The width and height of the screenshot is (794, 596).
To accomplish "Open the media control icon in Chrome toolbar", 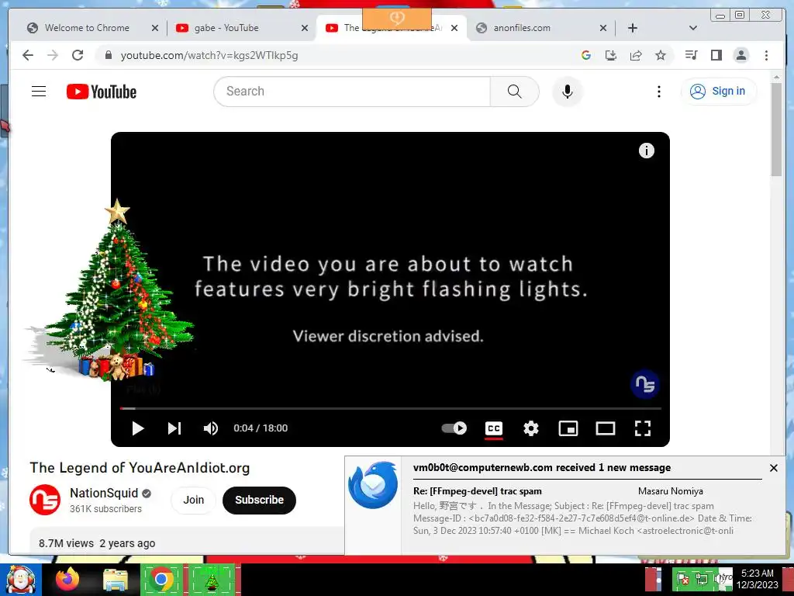I will coord(691,55).
